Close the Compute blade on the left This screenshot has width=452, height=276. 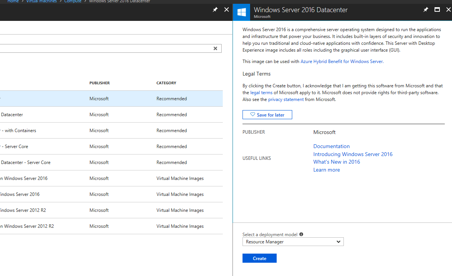click(227, 10)
